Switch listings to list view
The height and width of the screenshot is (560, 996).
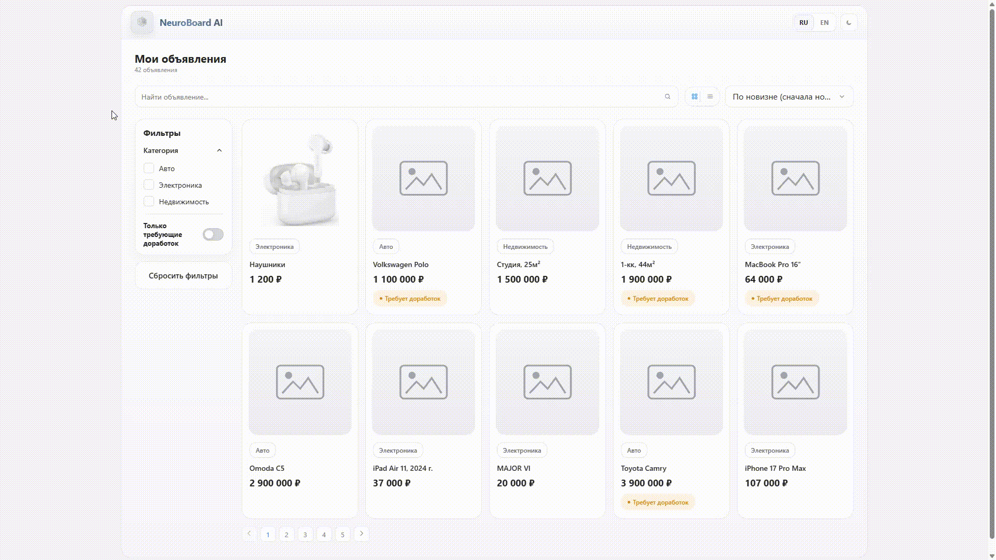[x=710, y=96]
